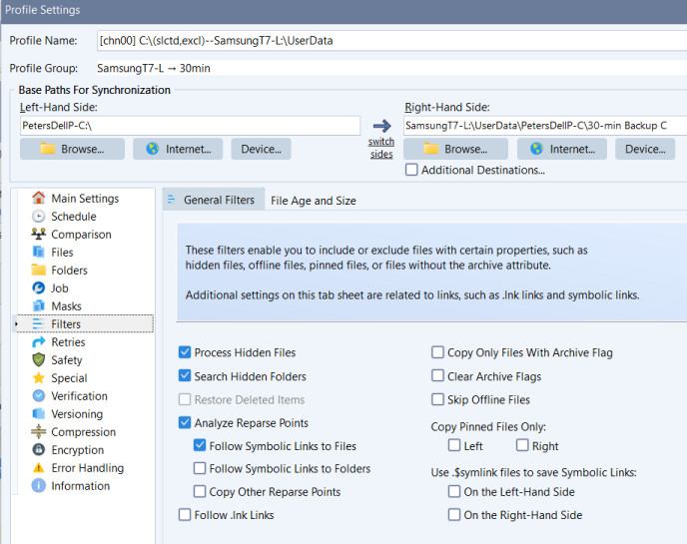
Task: Toggle the Additional Destinations checkbox
Action: pos(411,170)
